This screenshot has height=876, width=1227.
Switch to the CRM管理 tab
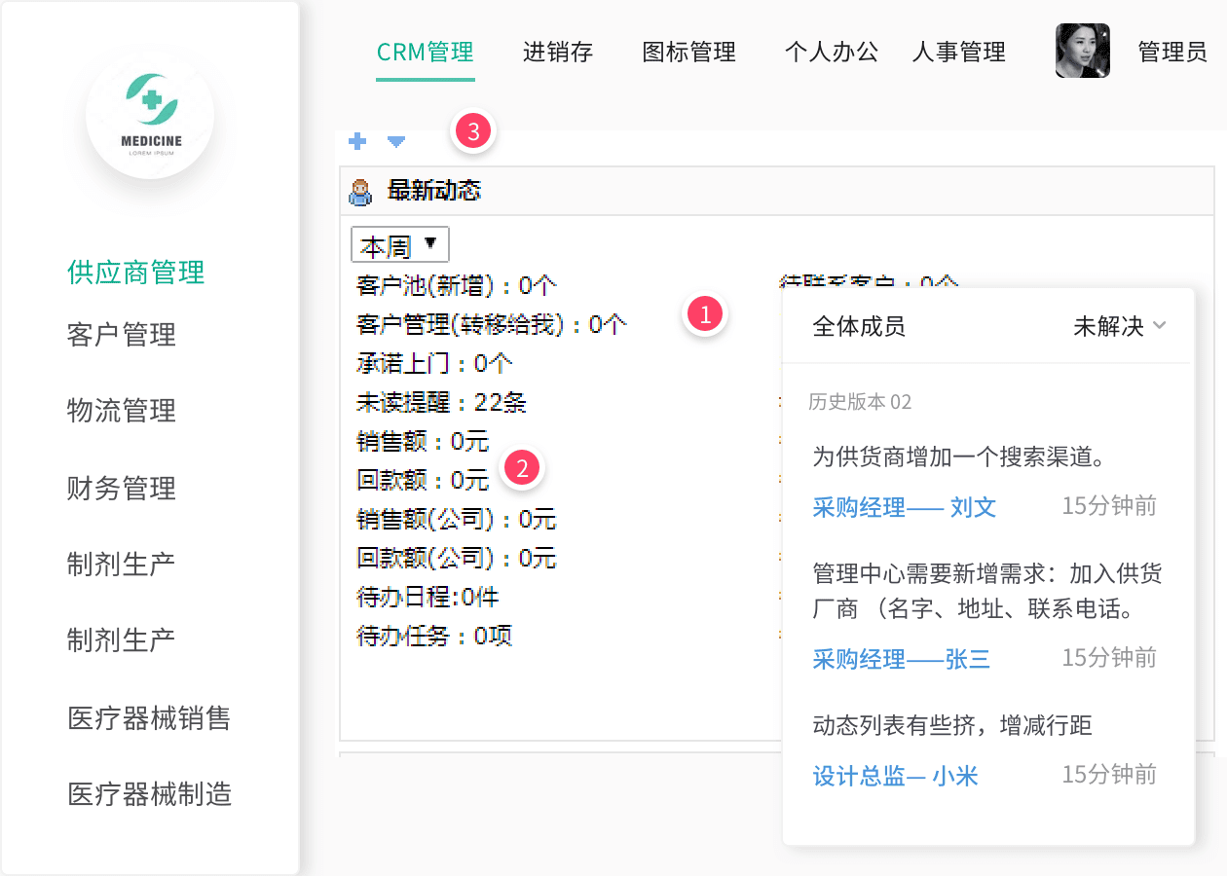[426, 52]
